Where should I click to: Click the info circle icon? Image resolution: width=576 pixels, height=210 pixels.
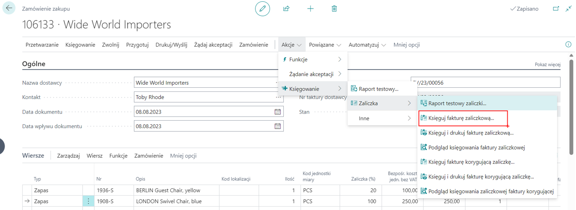point(568,45)
